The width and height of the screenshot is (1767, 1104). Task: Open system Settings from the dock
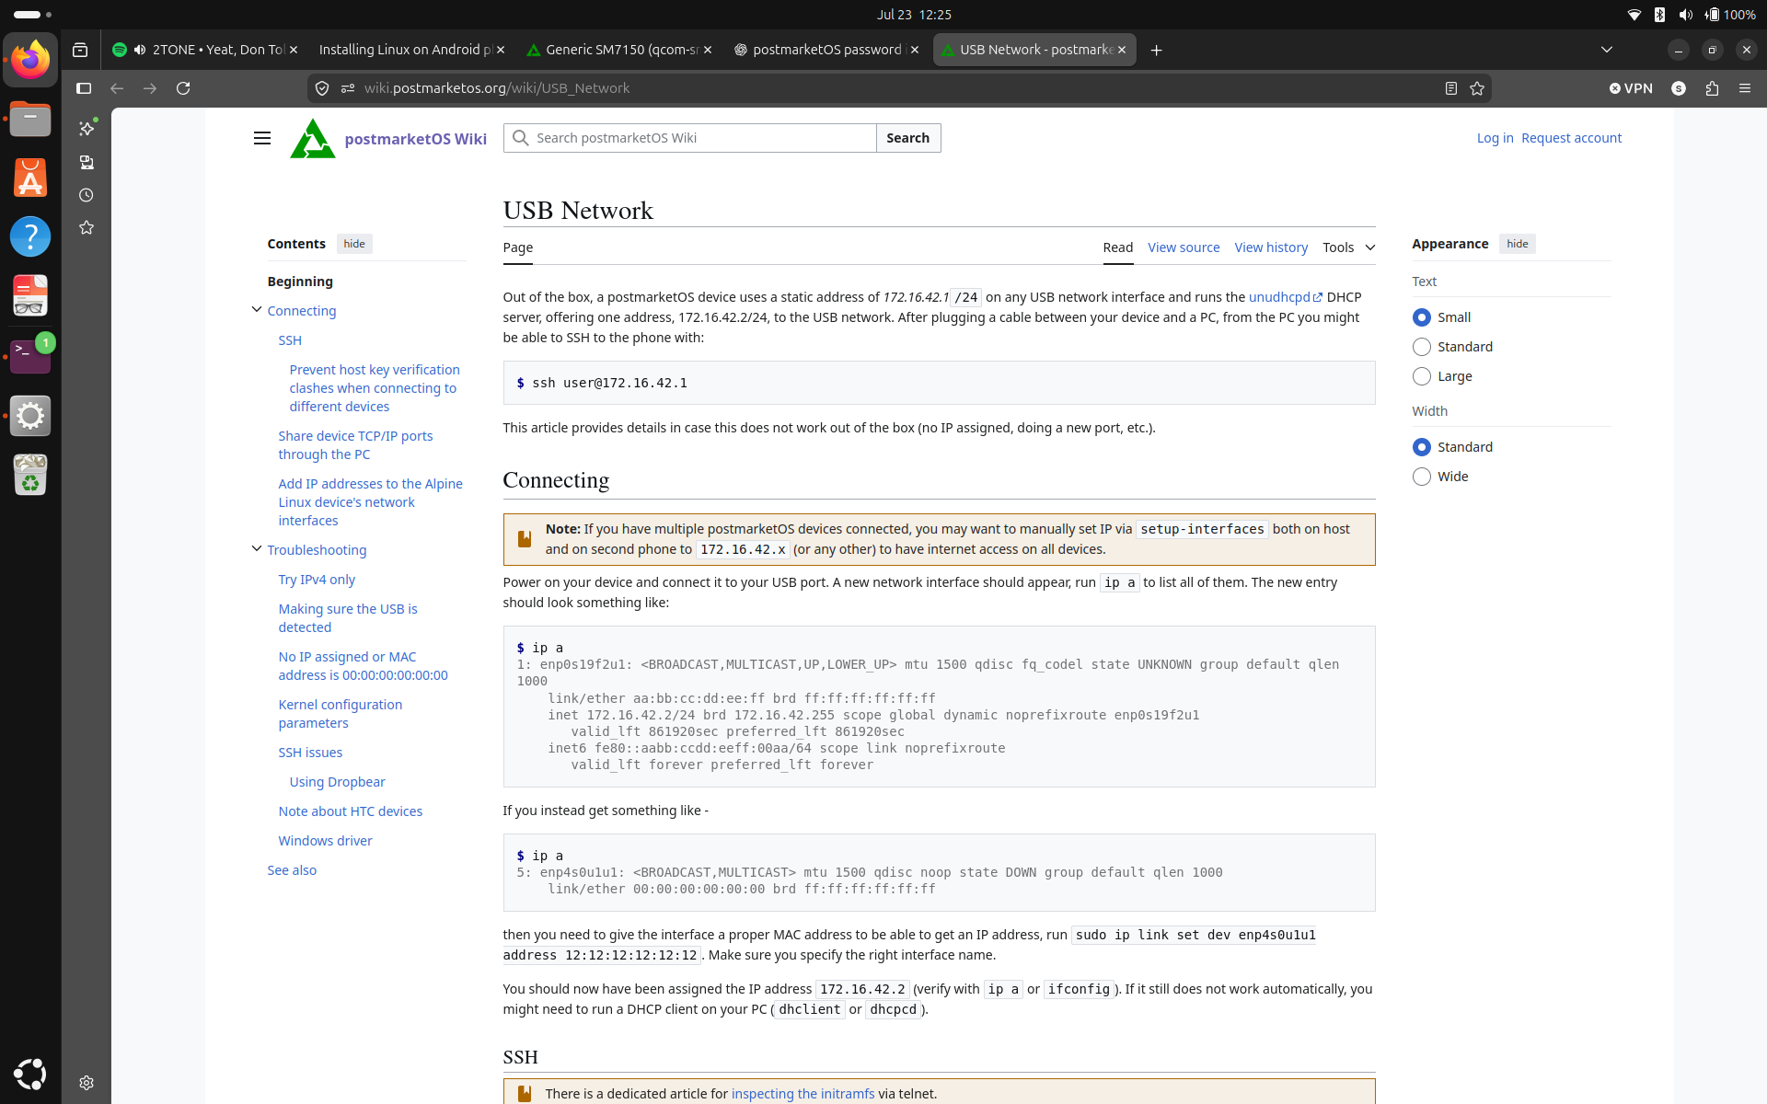point(30,416)
